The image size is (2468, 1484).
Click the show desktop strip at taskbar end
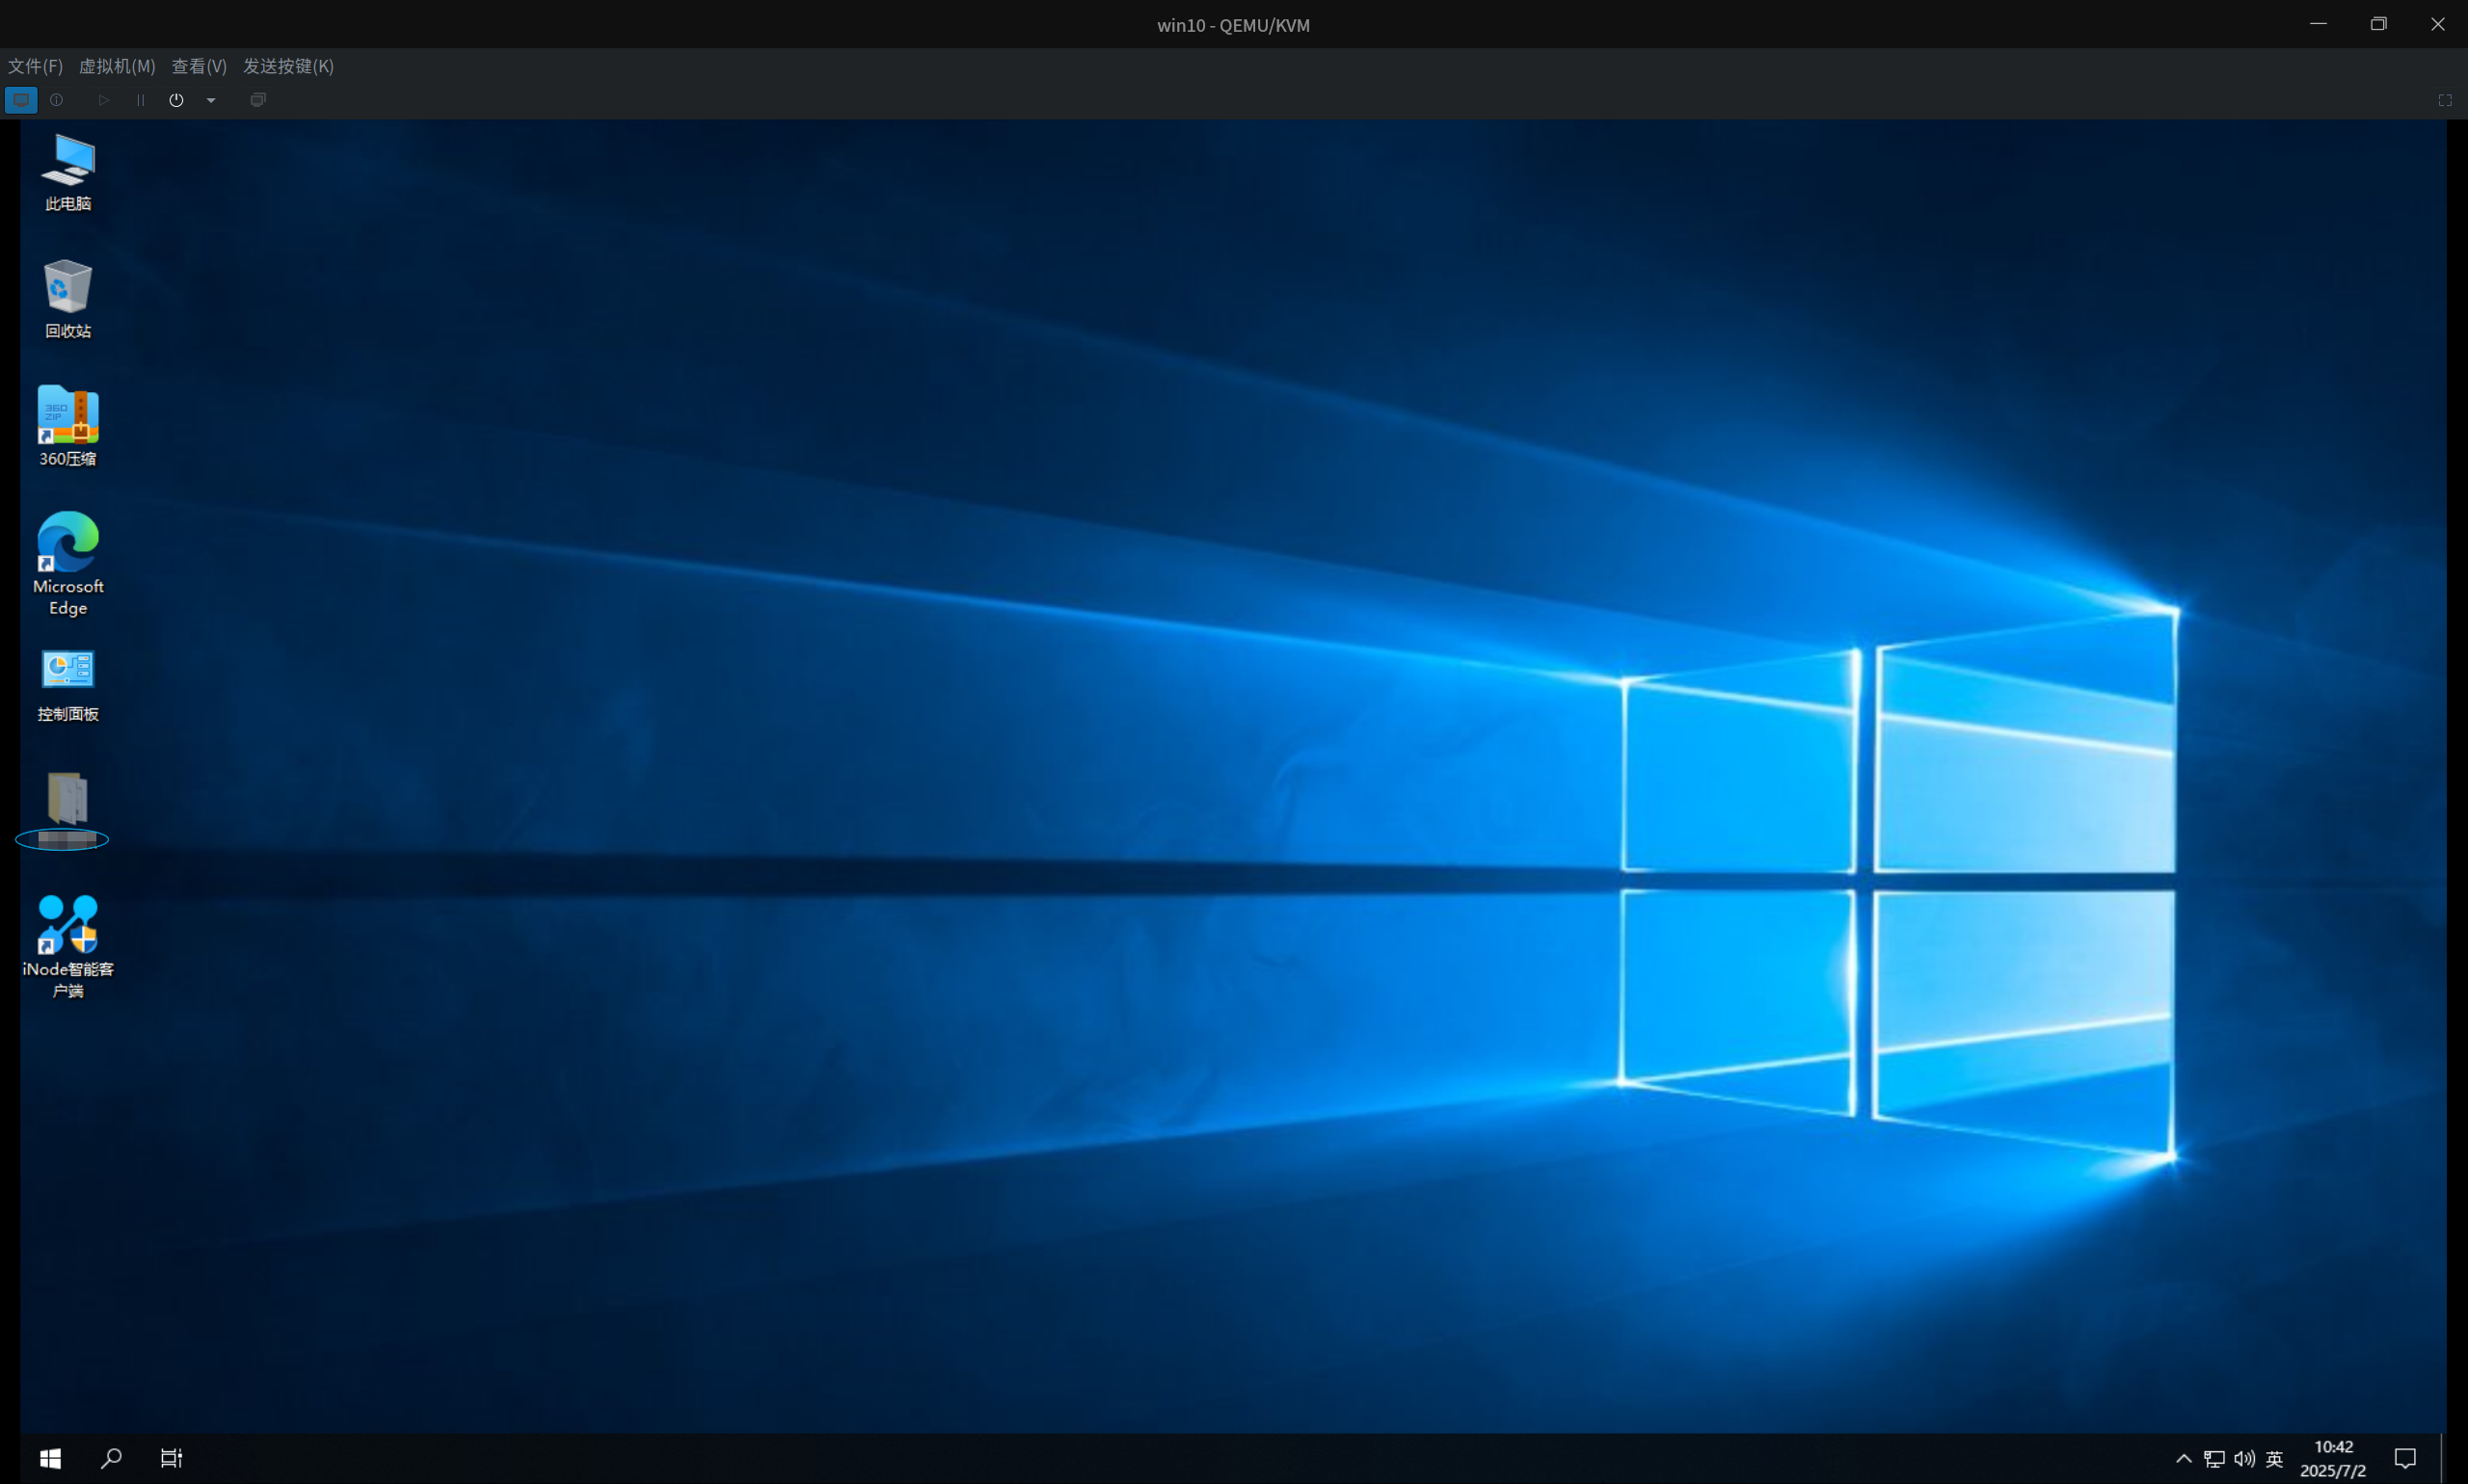[x=2442, y=1459]
